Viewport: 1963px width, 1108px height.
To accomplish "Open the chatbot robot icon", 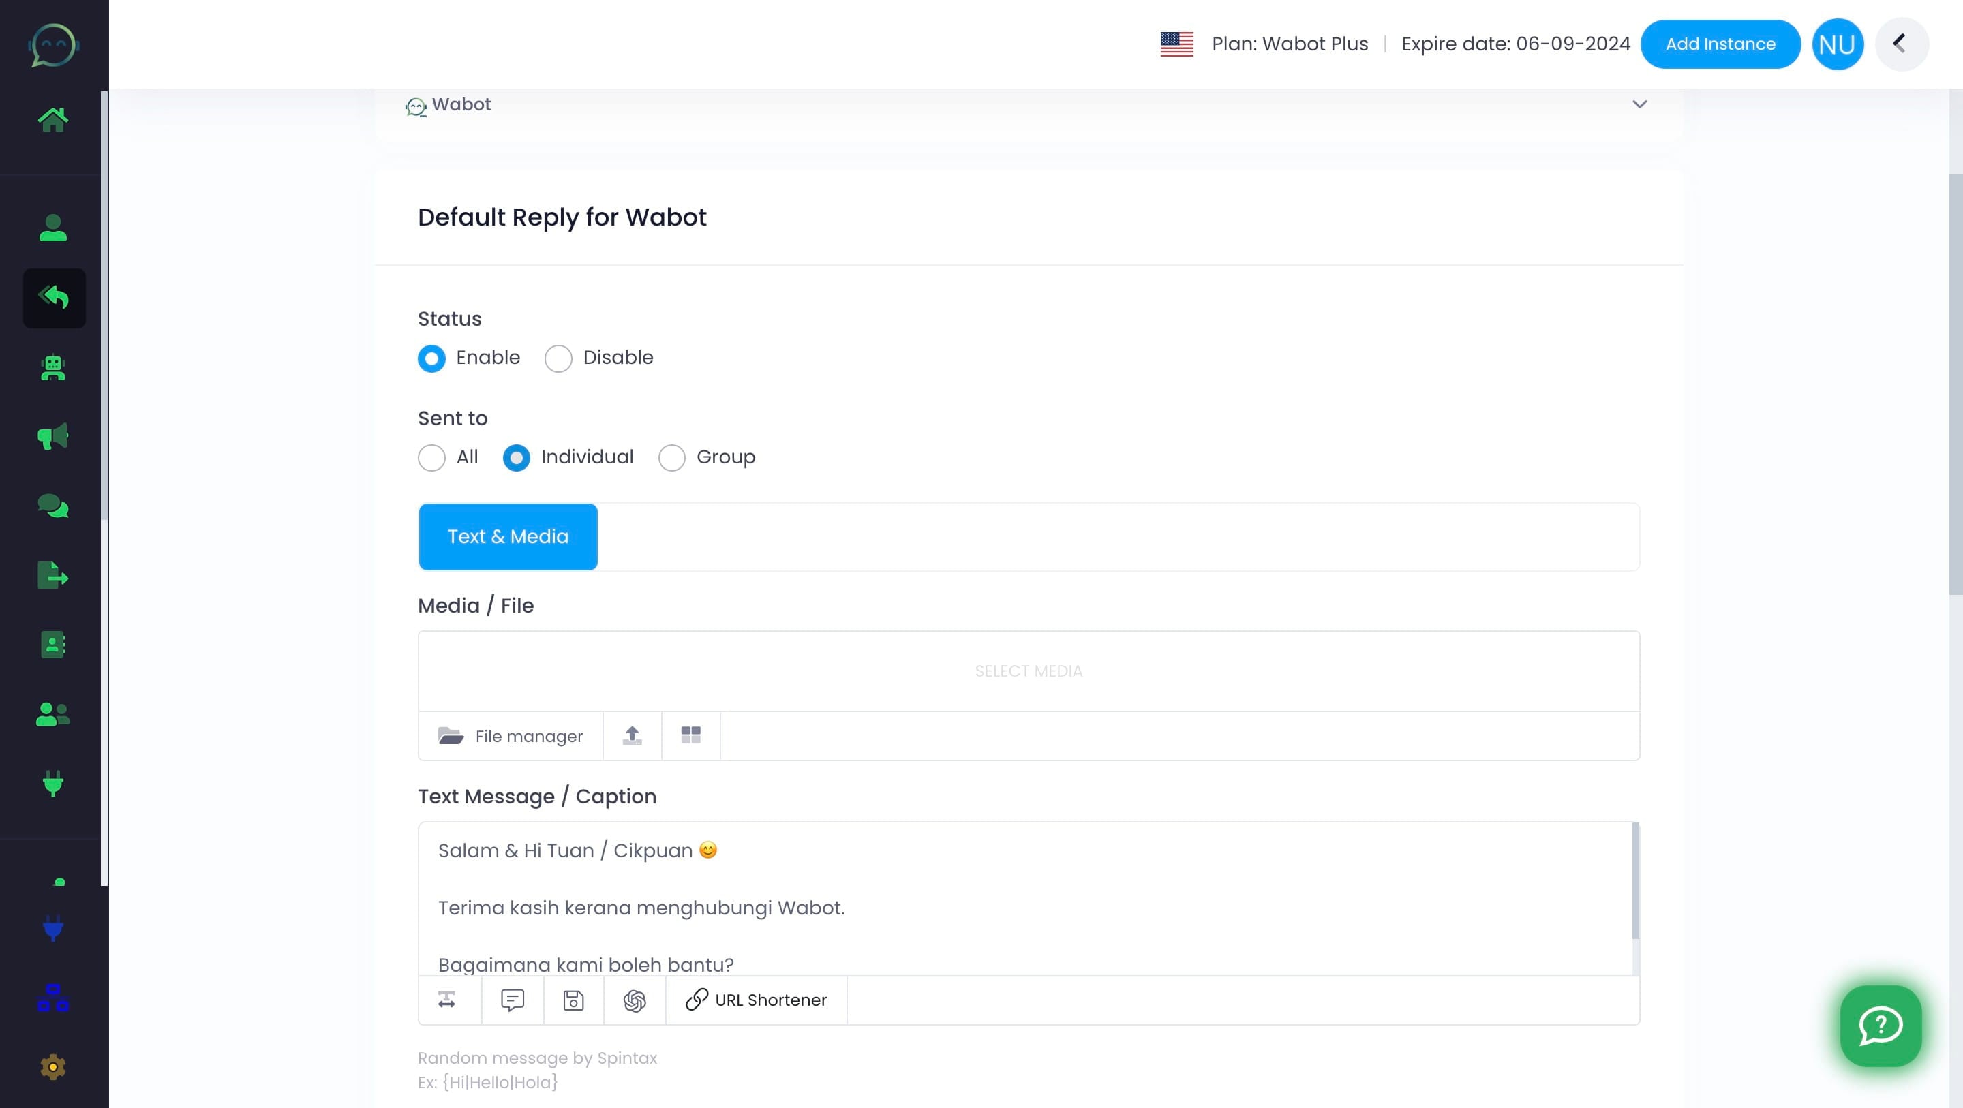I will click(x=52, y=368).
